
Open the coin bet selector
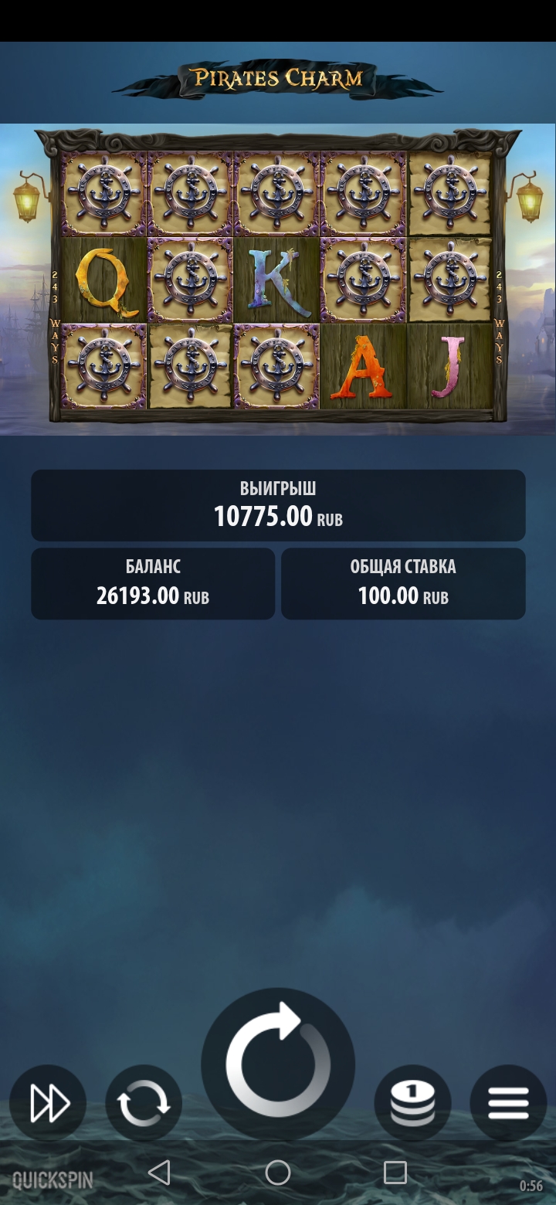pyautogui.click(x=412, y=1103)
